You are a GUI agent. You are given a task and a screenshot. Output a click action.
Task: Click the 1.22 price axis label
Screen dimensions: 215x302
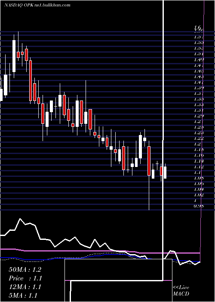(x=199, y=138)
